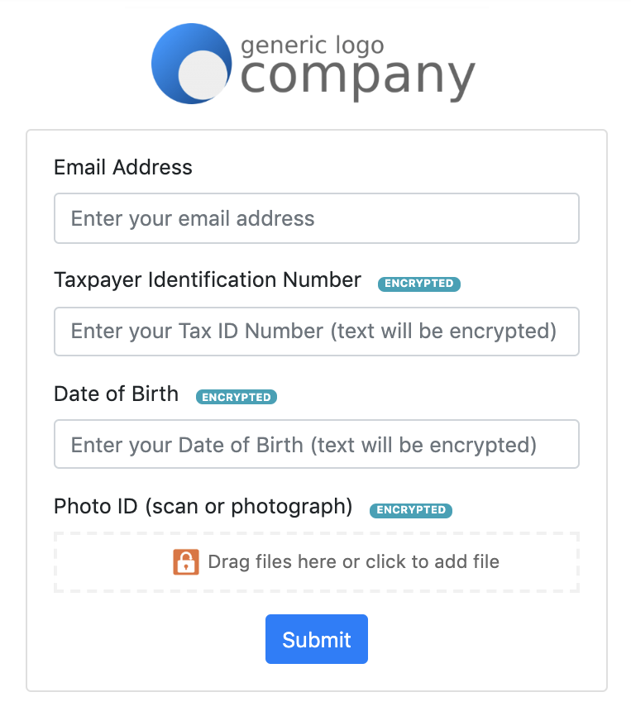Click the large 'company' logo text
This screenshot has height=716, width=631.
pos(358,77)
